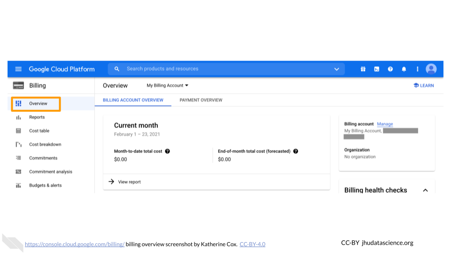The width and height of the screenshot is (451, 254).
Task: Click the Budgets & alerts icon
Action: pyautogui.click(x=18, y=185)
